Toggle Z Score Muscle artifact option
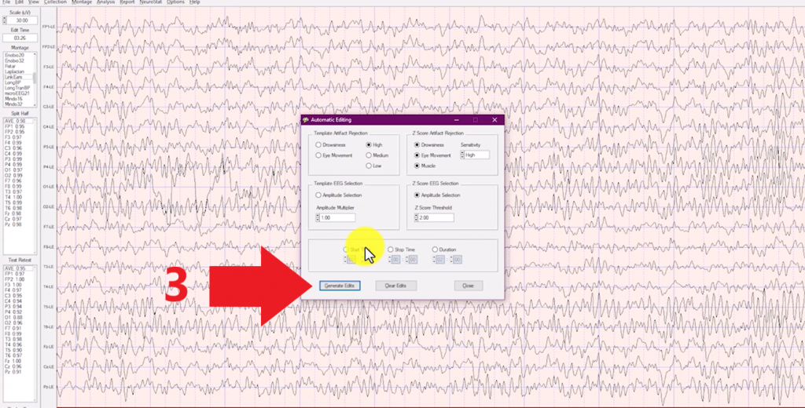This screenshot has height=408, width=805. tap(417, 166)
